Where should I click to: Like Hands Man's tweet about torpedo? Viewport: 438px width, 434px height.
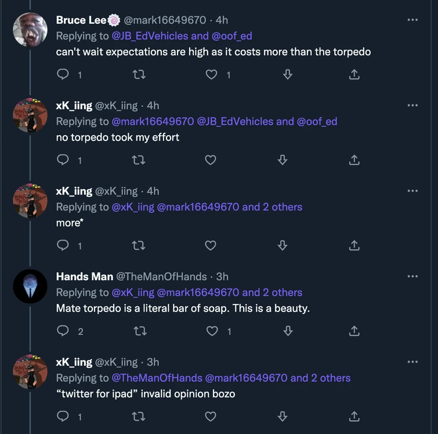point(212,331)
